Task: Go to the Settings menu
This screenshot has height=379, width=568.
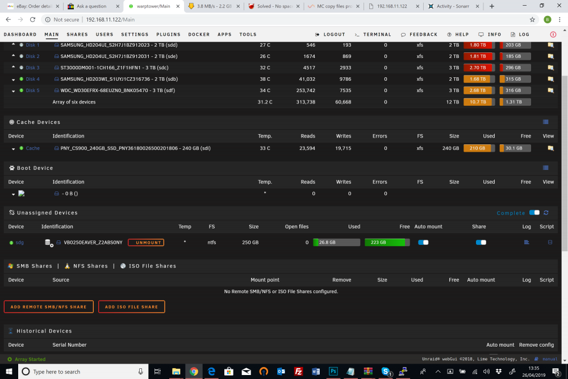Action: [x=135, y=35]
